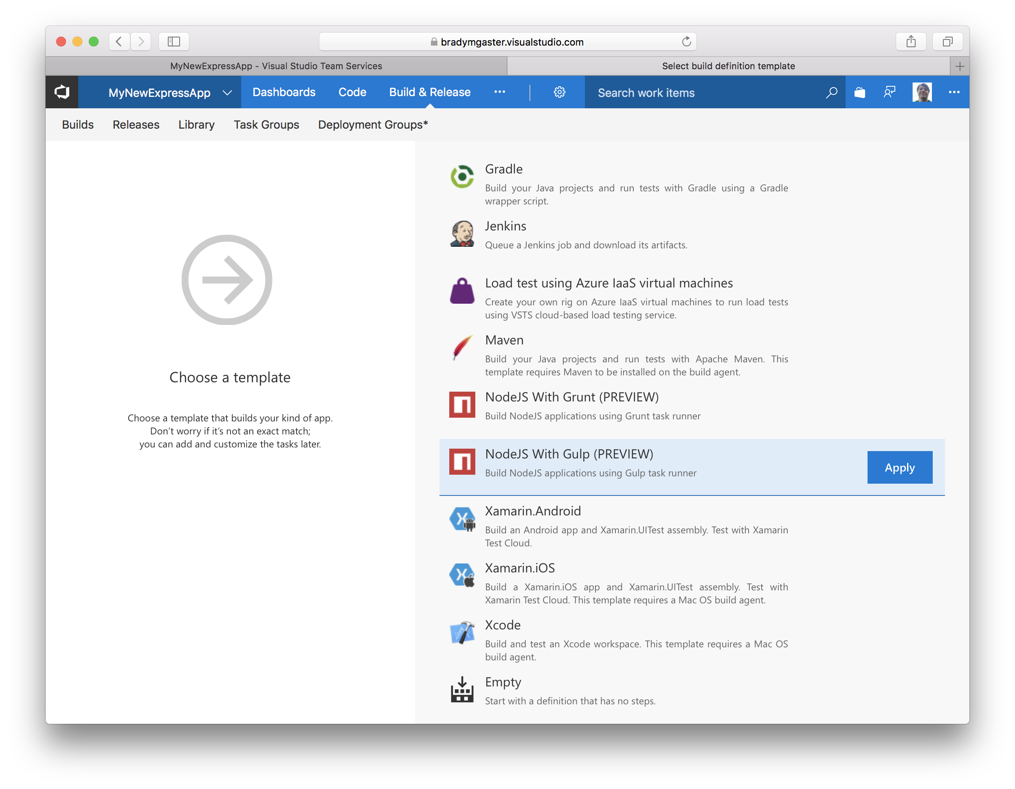
Task: Apply the NodeJS With Gulp template
Action: click(899, 467)
